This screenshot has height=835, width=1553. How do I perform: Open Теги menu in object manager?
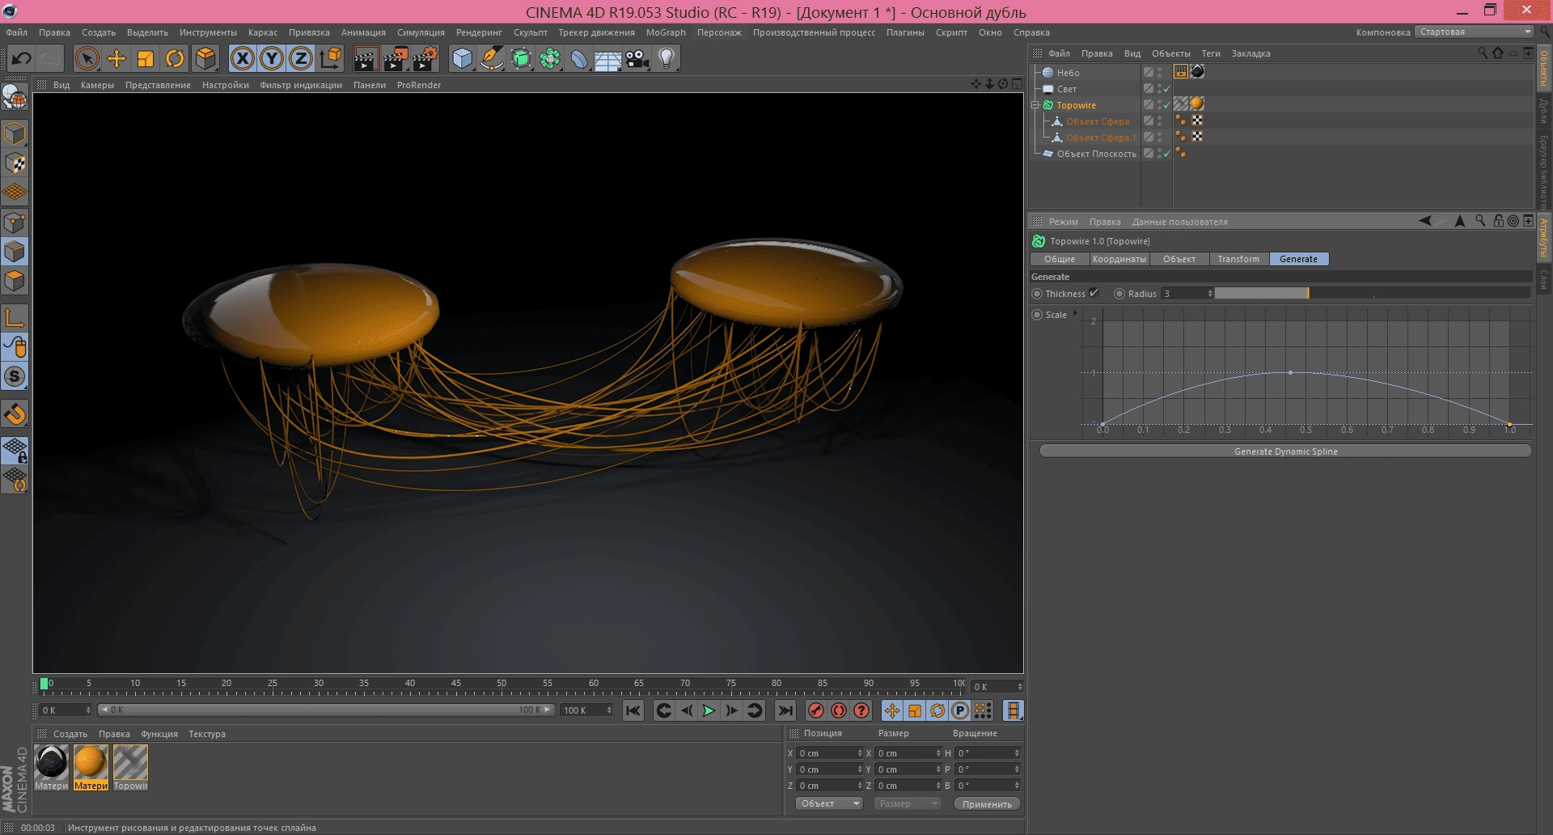1211,53
